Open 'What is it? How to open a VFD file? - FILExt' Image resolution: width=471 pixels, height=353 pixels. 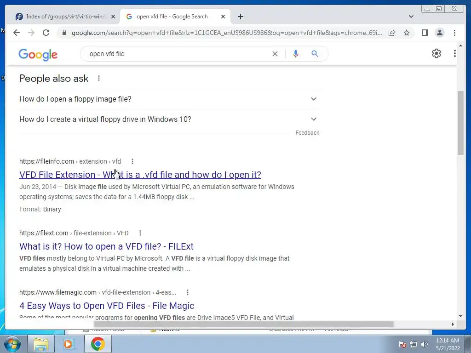click(106, 246)
